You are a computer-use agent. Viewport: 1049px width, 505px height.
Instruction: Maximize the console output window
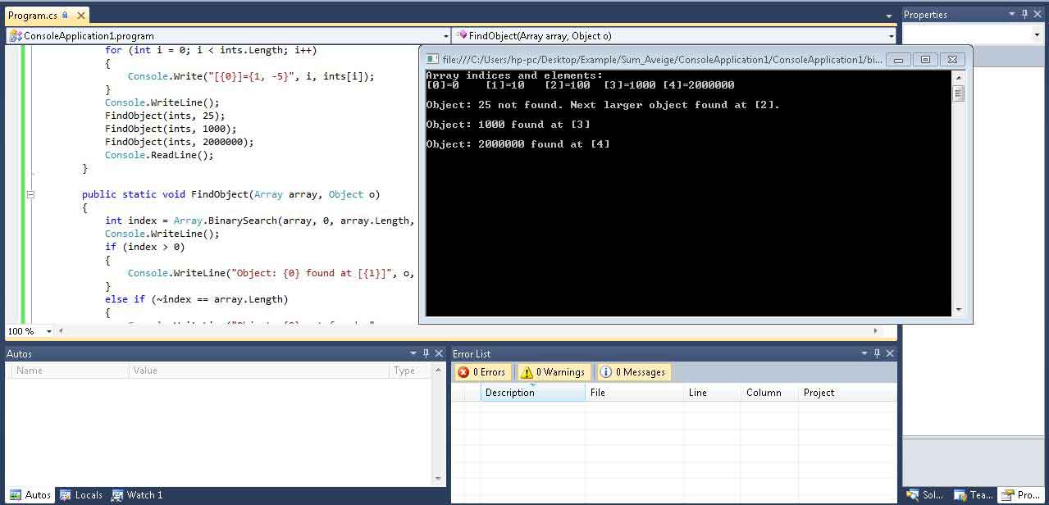coord(925,59)
